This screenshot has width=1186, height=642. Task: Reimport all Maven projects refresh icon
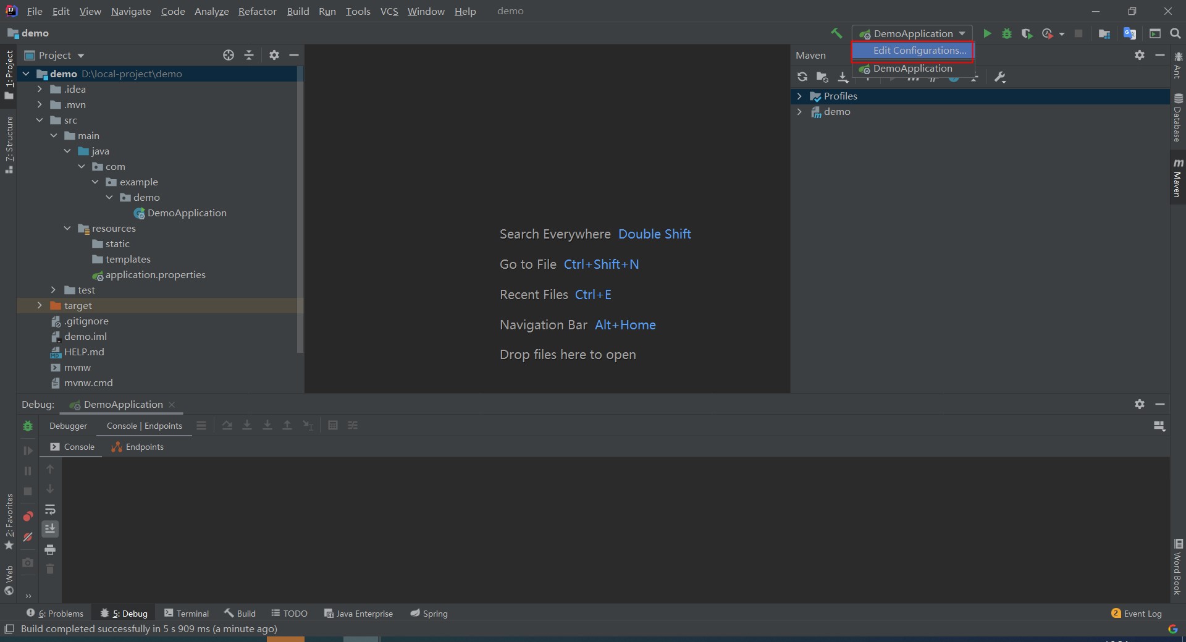coord(802,77)
